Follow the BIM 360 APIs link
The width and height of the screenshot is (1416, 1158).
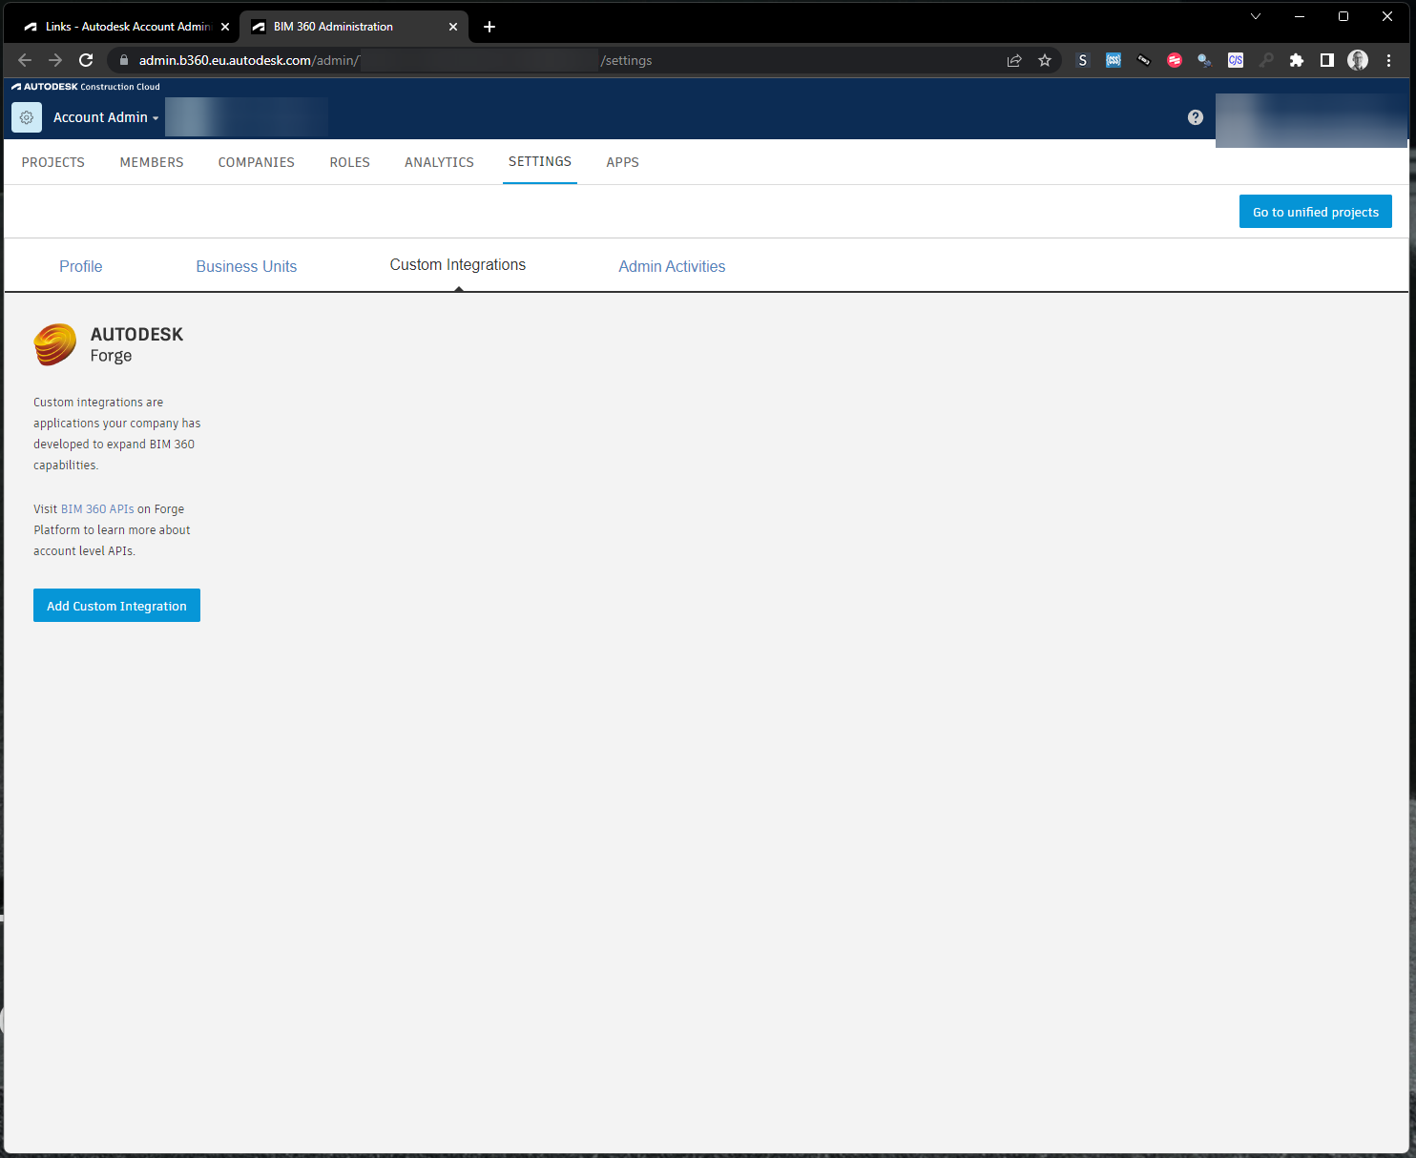coord(97,509)
